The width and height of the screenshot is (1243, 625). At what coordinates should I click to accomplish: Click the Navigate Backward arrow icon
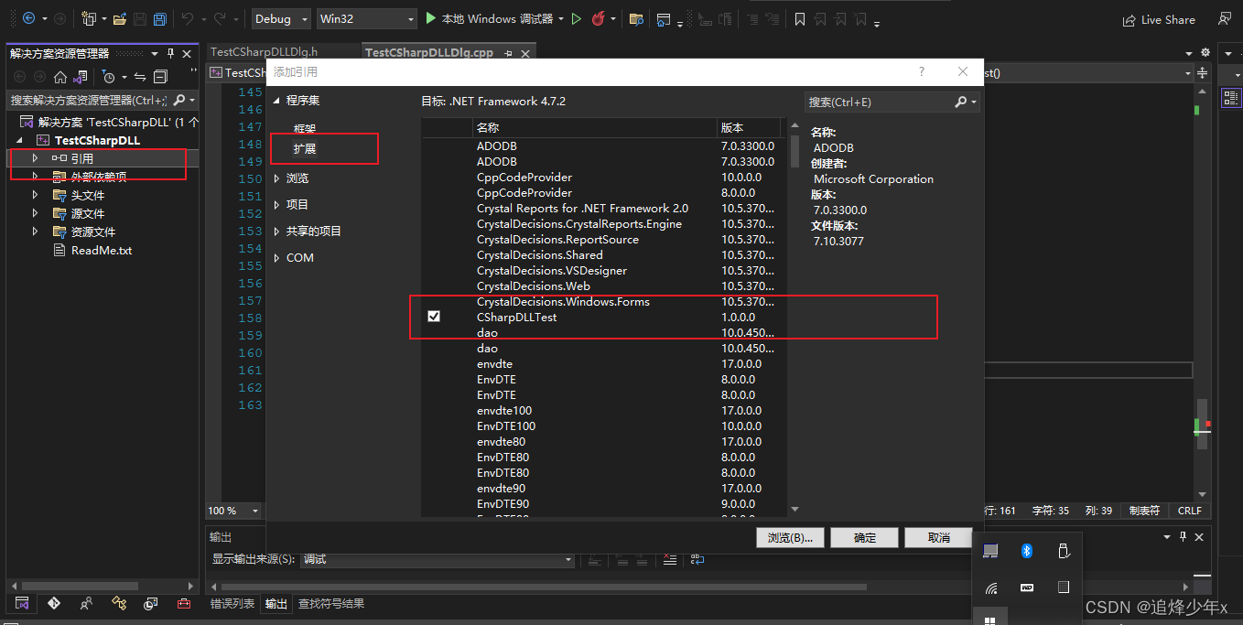pyautogui.click(x=28, y=18)
